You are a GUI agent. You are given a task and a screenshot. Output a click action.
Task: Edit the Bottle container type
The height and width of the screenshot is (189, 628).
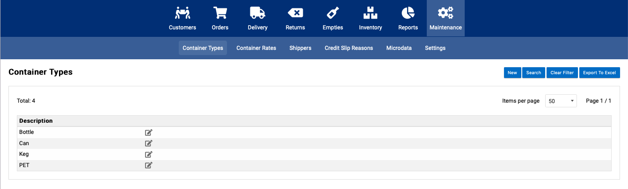click(149, 133)
